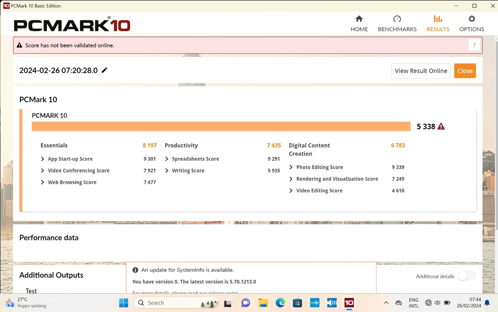Image resolution: width=498 pixels, height=312 pixels.
Task: Expand Web Browsing Score
Action: click(43, 182)
